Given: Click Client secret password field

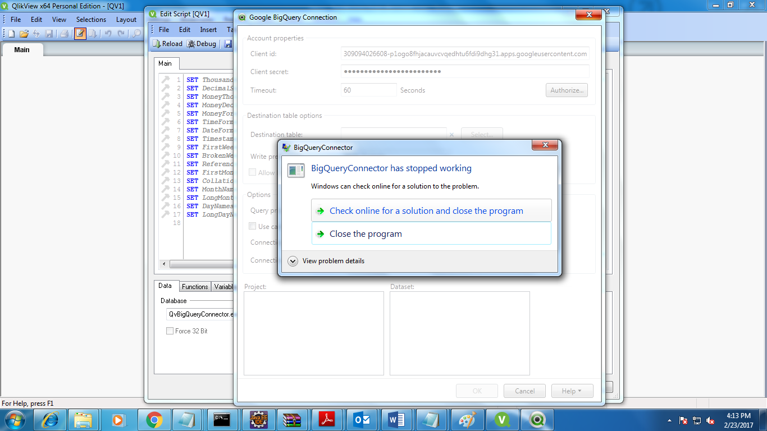Looking at the screenshot, I should [465, 72].
